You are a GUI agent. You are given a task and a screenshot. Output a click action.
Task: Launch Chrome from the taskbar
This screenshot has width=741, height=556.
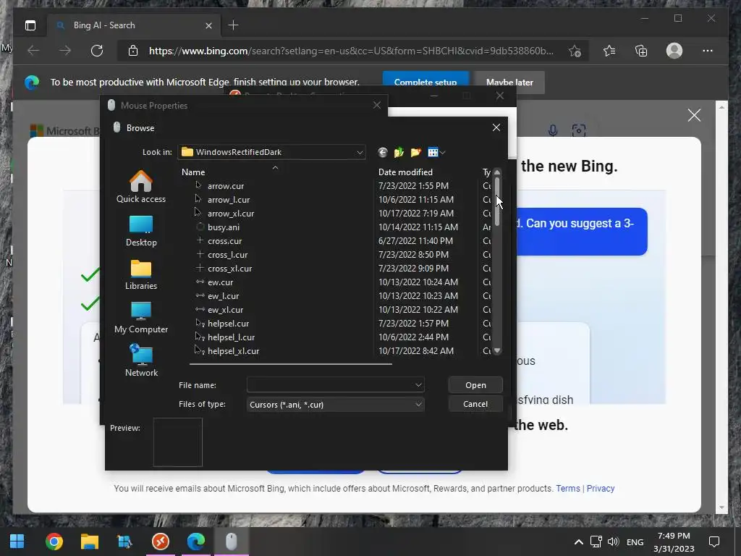click(x=54, y=542)
